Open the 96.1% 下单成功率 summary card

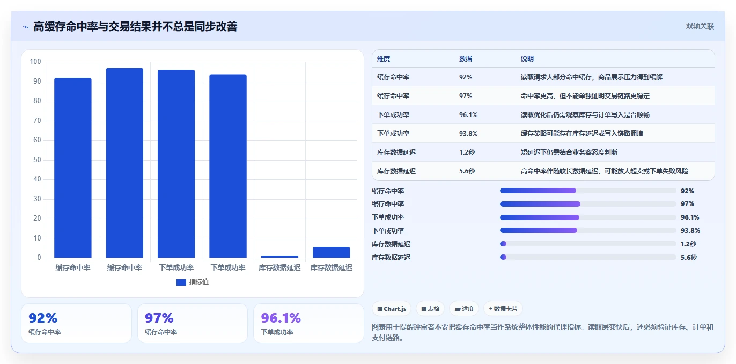click(308, 323)
